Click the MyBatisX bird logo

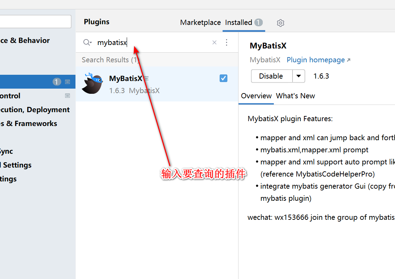coord(92,84)
